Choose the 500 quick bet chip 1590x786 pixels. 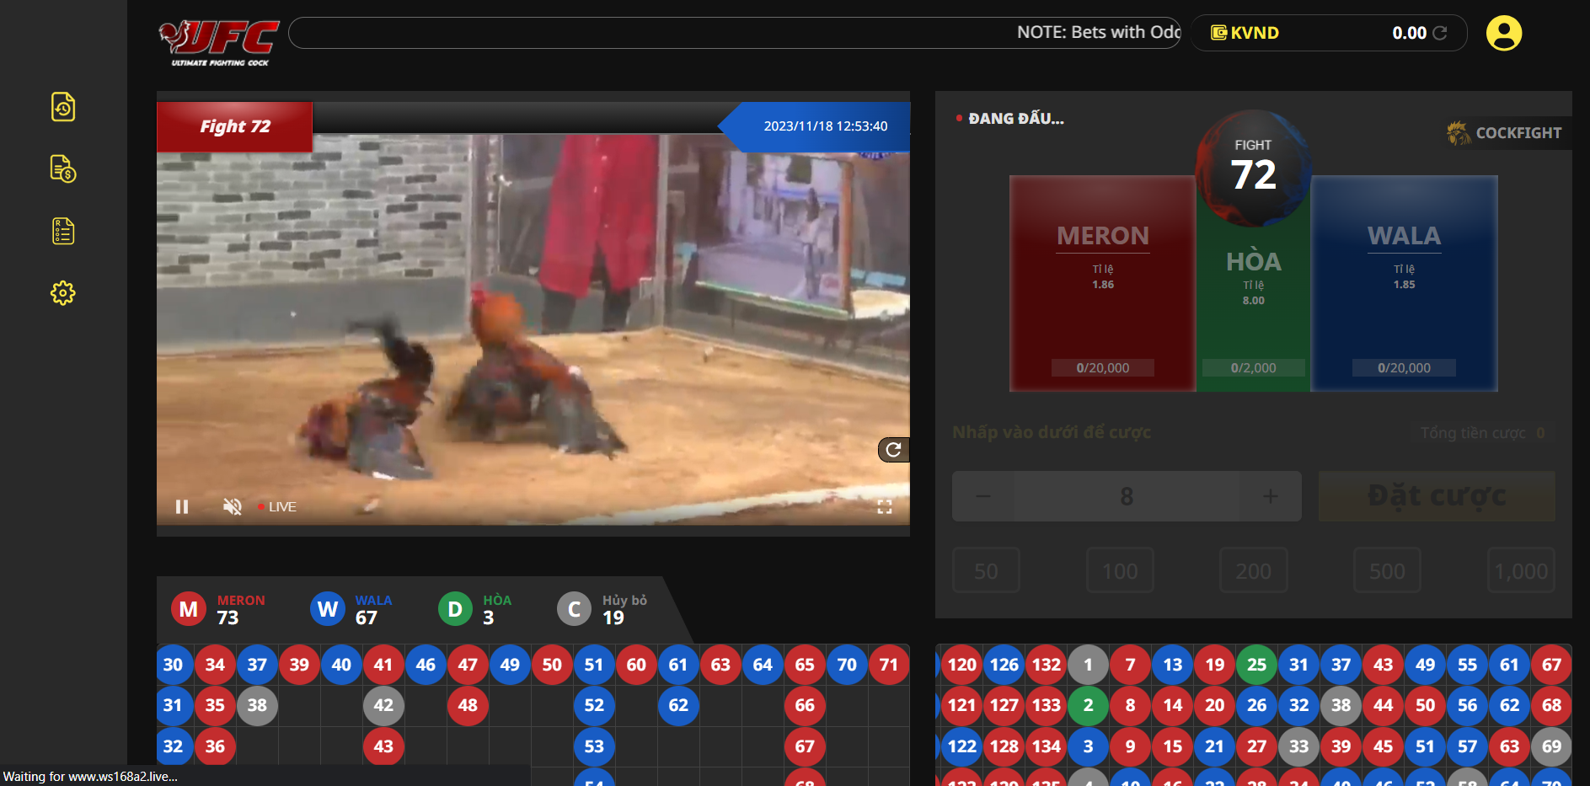1386,571
